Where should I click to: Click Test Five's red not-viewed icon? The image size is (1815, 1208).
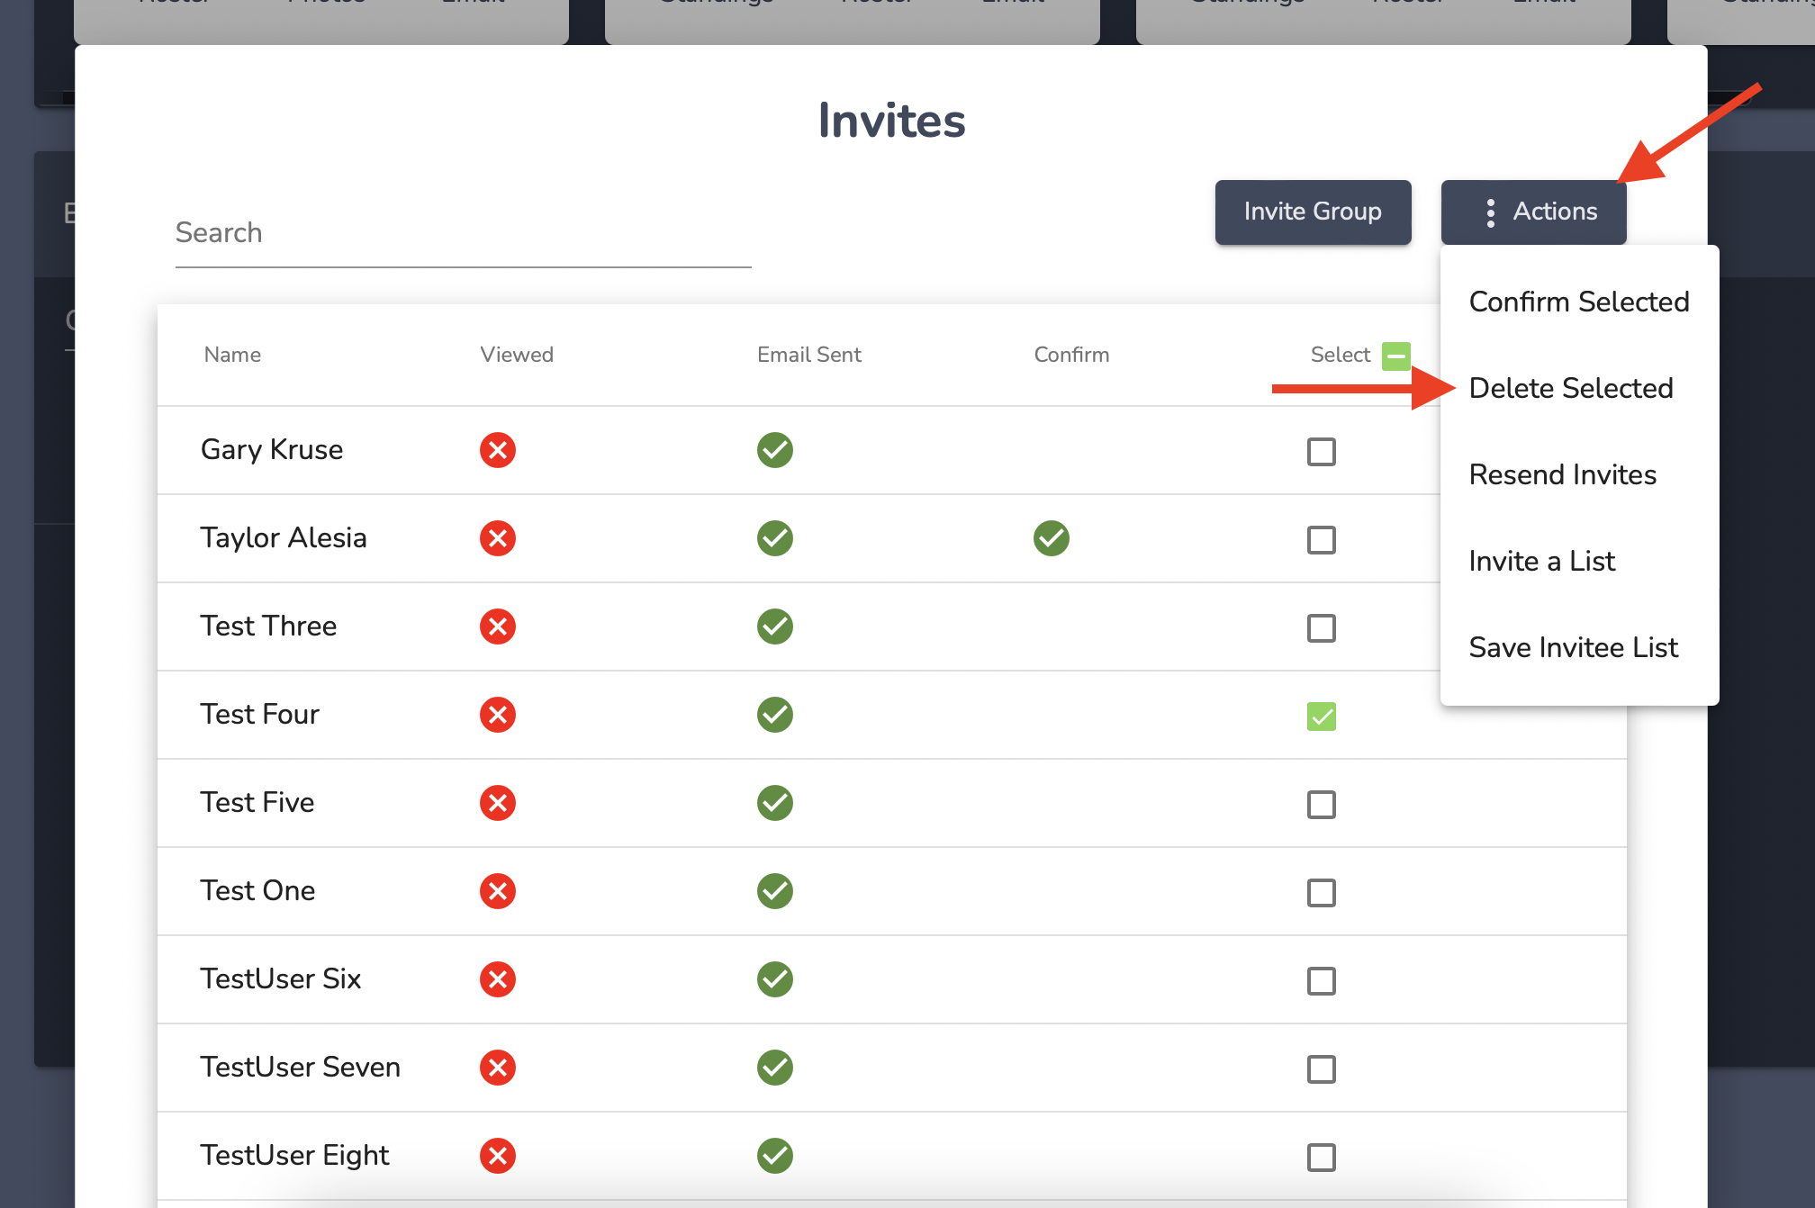click(x=498, y=803)
